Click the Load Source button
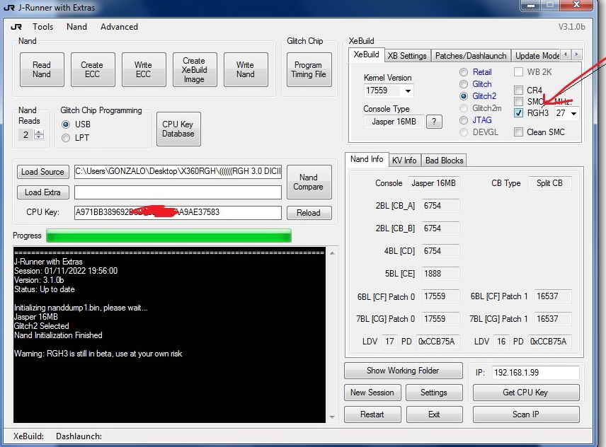Image resolution: width=606 pixels, height=447 pixels. (x=43, y=172)
